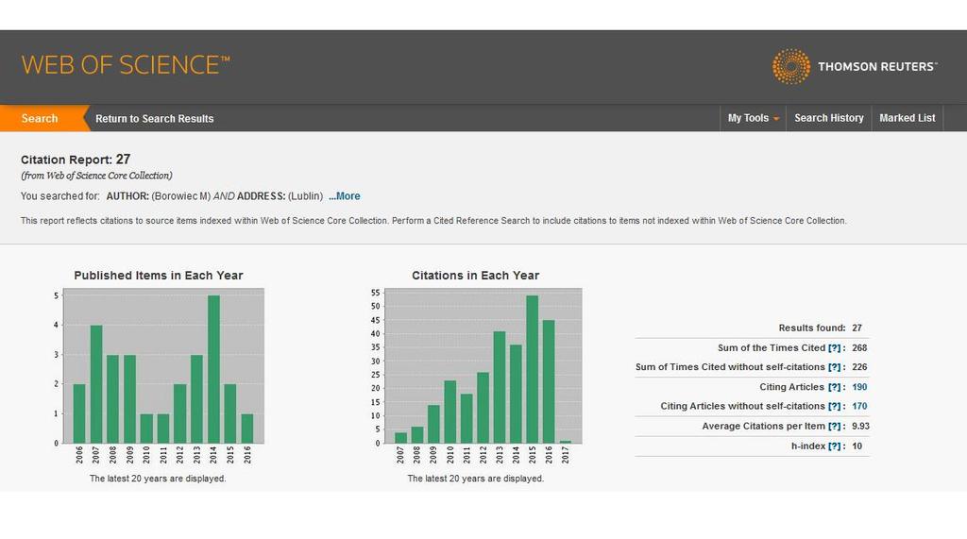Open help [?] for Average Citations per Item
The image size is (967, 539).
tap(835, 426)
